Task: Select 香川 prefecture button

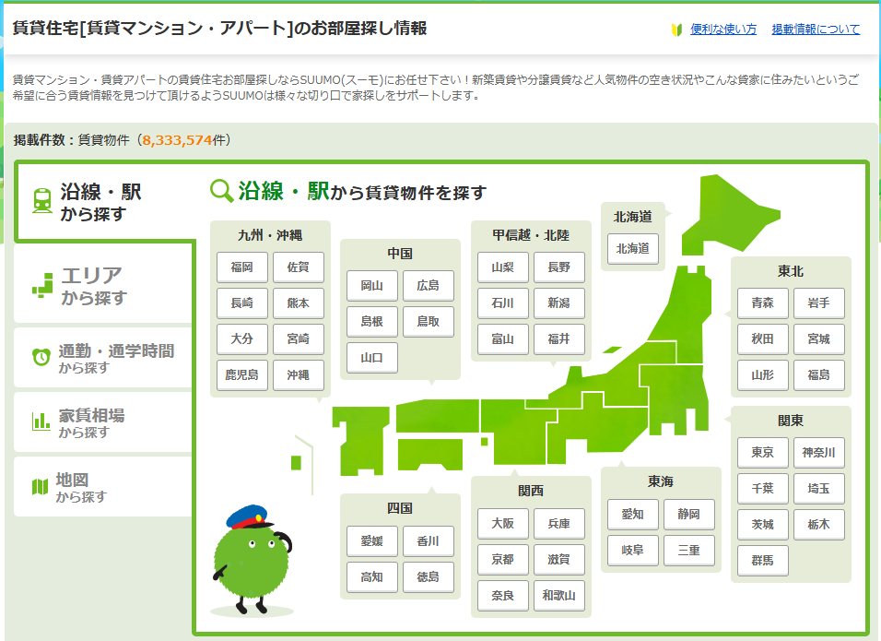Action: [x=429, y=540]
